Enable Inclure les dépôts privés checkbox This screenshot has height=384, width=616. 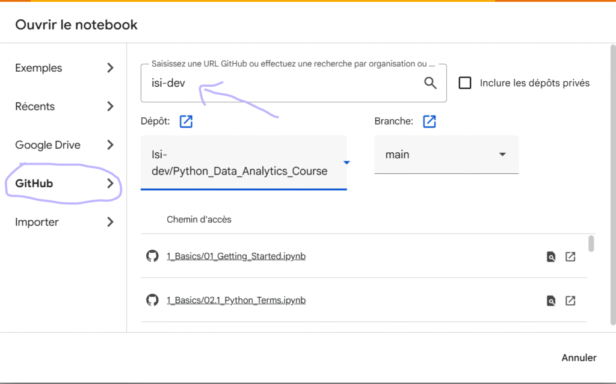465,83
